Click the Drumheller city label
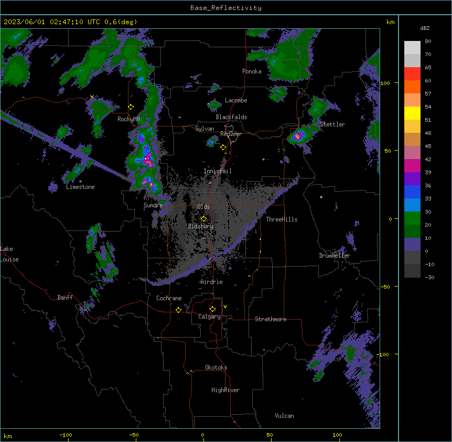 [335, 256]
